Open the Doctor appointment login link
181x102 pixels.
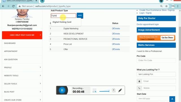[x=148, y=24]
